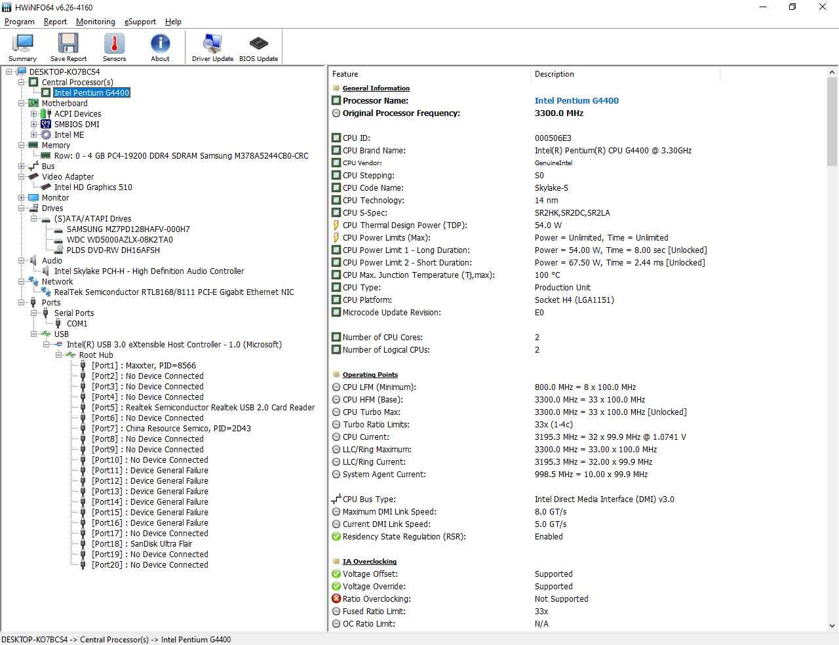The width and height of the screenshot is (839, 645).
Task: Click the Video Adapter card icon
Action: pos(33,176)
